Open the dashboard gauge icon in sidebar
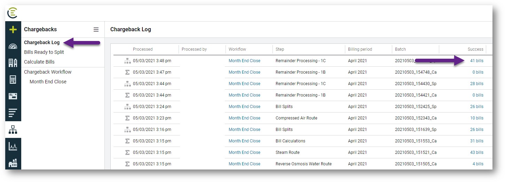 (13, 47)
